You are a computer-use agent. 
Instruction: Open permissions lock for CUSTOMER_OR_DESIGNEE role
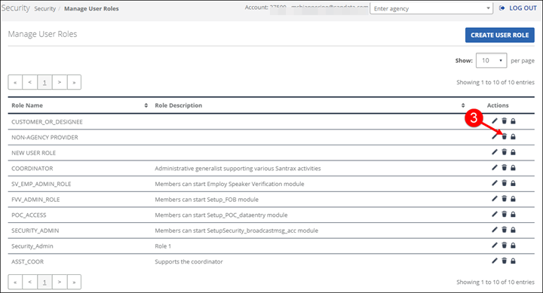(x=514, y=121)
